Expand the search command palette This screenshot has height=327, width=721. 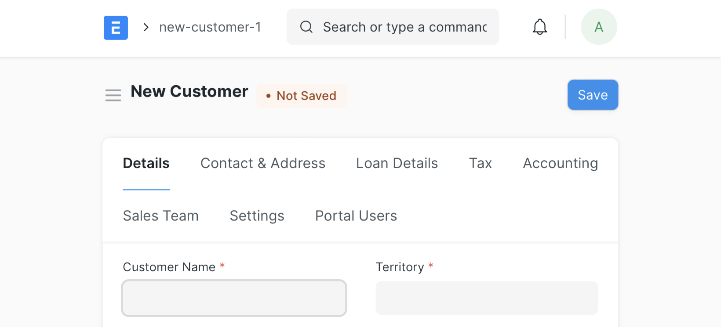pyautogui.click(x=393, y=27)
